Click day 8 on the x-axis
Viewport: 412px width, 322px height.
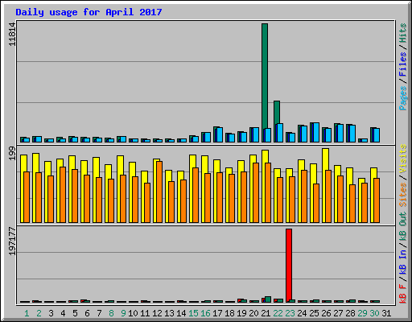point(111,313)
